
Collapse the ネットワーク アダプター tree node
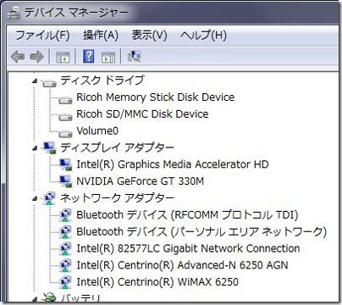click(x=35, y=198)
